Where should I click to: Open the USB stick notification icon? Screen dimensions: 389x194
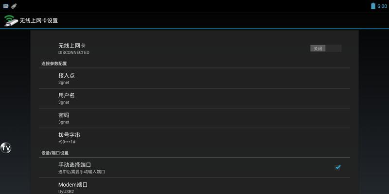[14, 6]
